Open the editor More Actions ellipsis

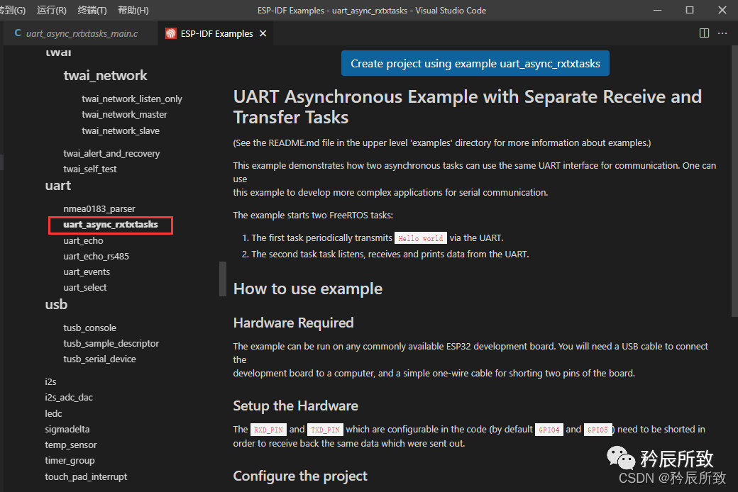(x=722, y=33)
